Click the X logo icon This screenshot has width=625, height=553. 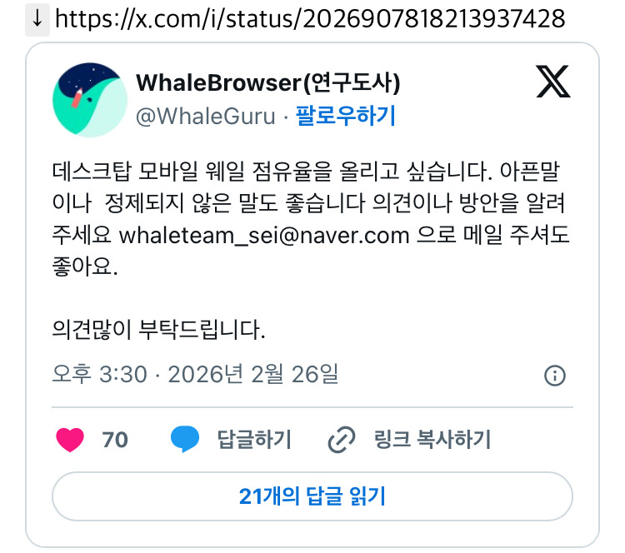click(x=553, y=82)
